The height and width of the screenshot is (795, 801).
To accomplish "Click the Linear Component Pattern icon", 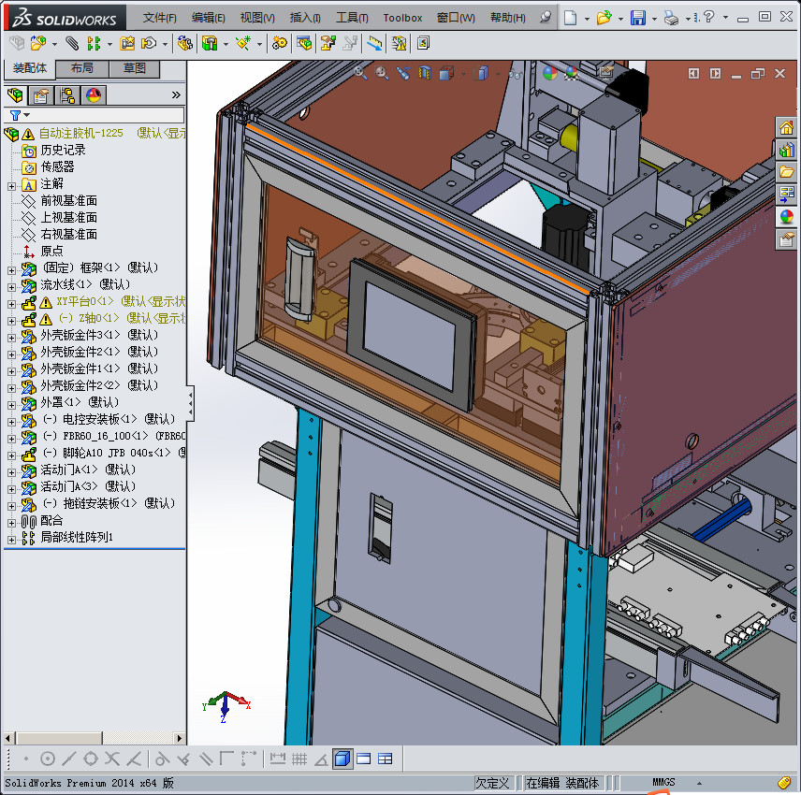I will pos(94,43).
